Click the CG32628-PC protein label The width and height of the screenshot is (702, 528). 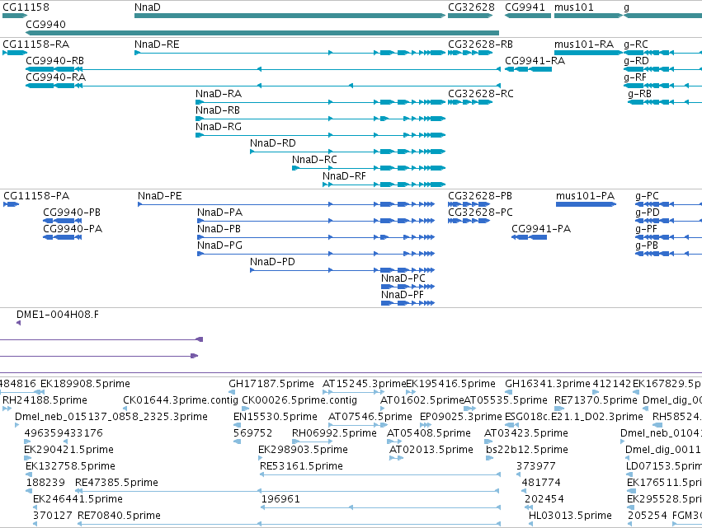pos(480,213)
